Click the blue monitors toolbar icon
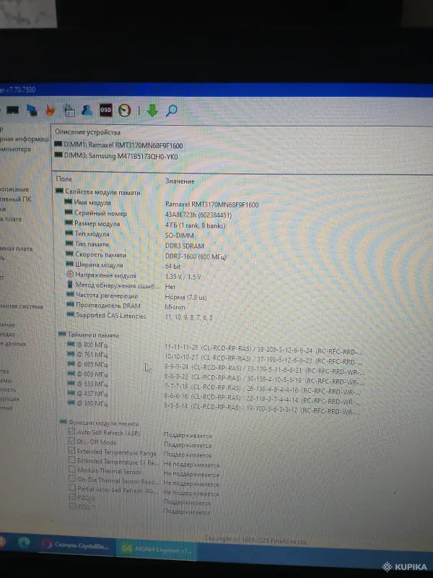Image resolution: width=433 pixels, height=578 pixels. tap(32, 111)
